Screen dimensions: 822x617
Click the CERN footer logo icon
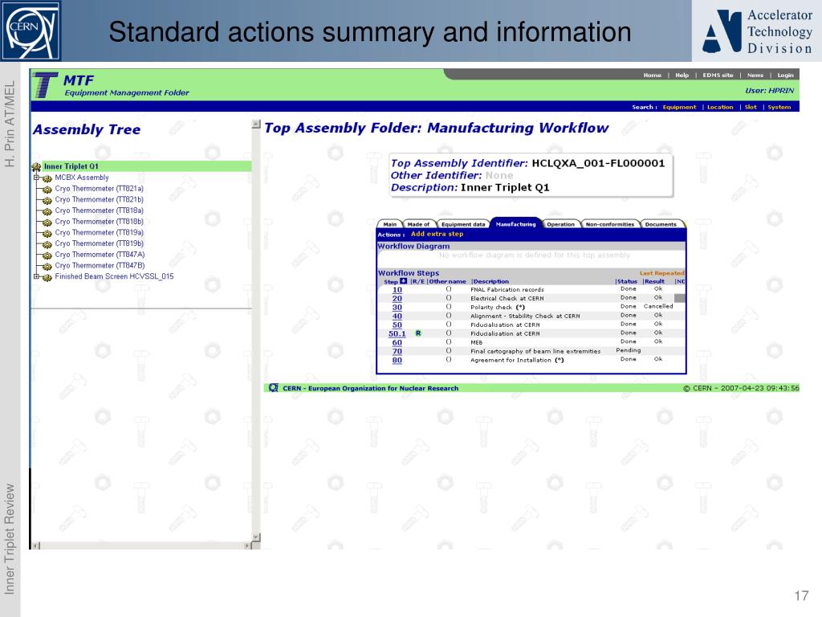point(273,388)
